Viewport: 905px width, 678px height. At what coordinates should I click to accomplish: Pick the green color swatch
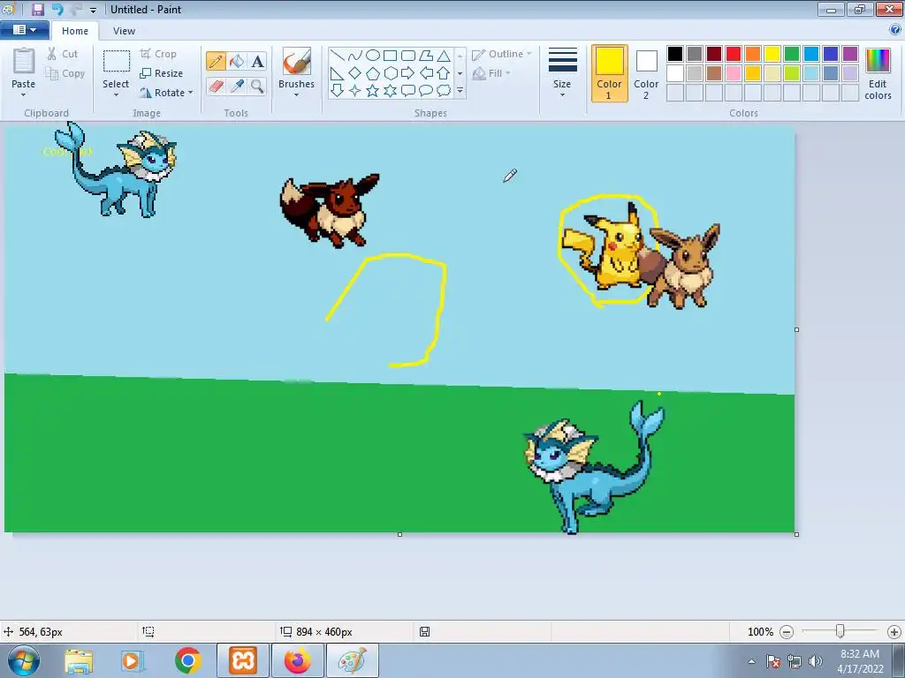pyautogui.click(x=792, y=54)
